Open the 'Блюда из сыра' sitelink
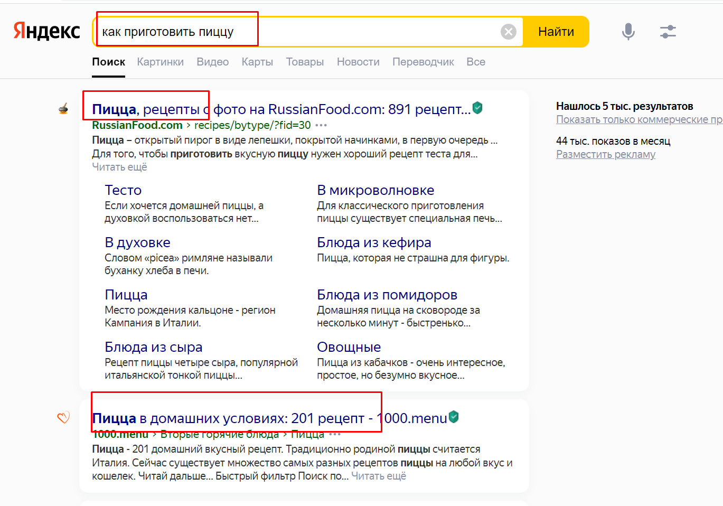Screen dimensions: 723x506 click(154, 347)
